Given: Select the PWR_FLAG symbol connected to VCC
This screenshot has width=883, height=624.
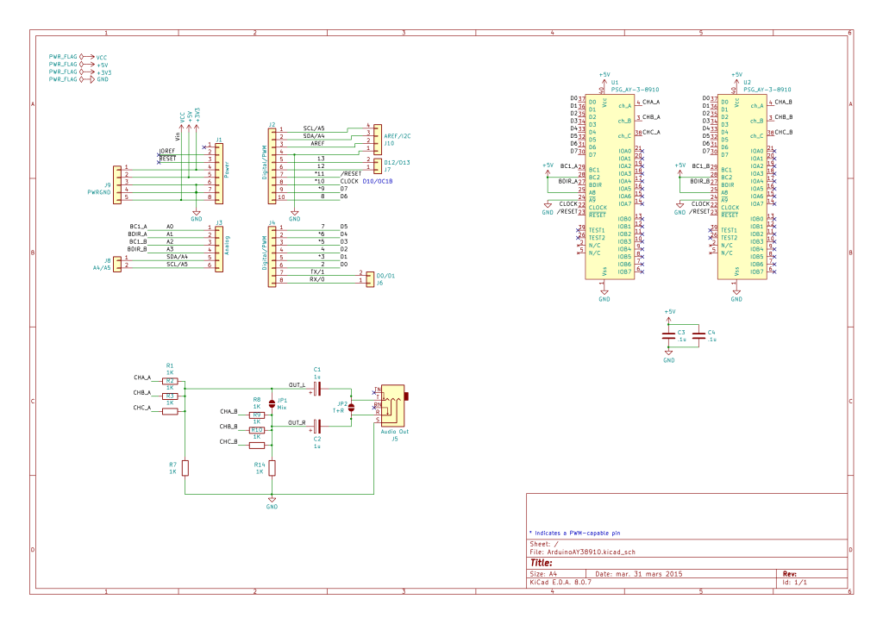Looking at the screenshot, I should tap(65, 57).
